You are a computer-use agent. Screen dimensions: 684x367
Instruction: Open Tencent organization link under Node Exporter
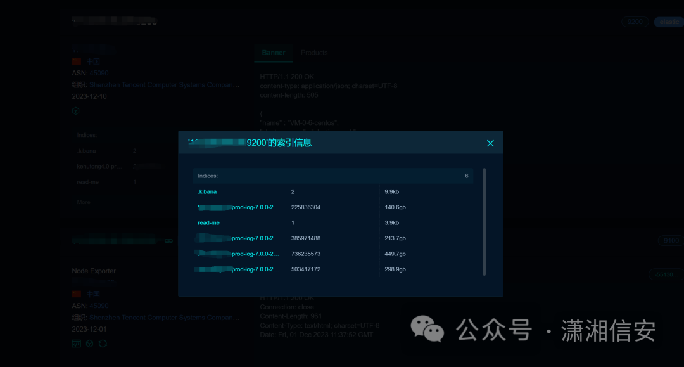tap(165, 318)
